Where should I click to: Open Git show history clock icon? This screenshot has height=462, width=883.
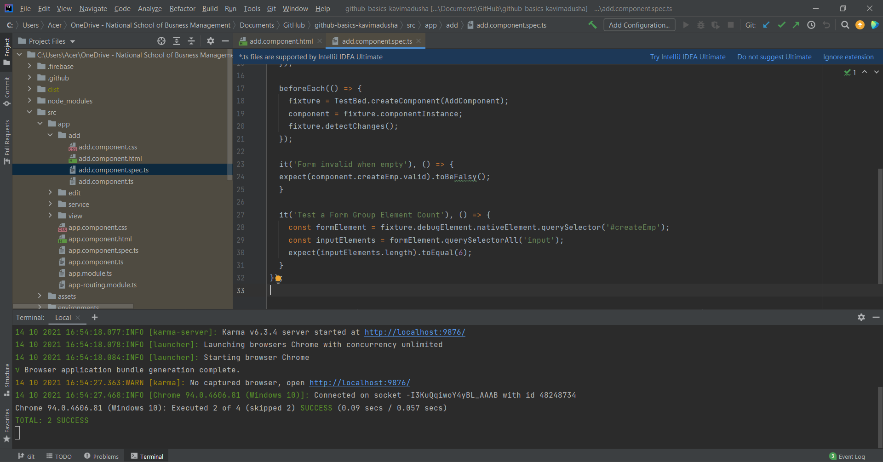click(811, 25)
